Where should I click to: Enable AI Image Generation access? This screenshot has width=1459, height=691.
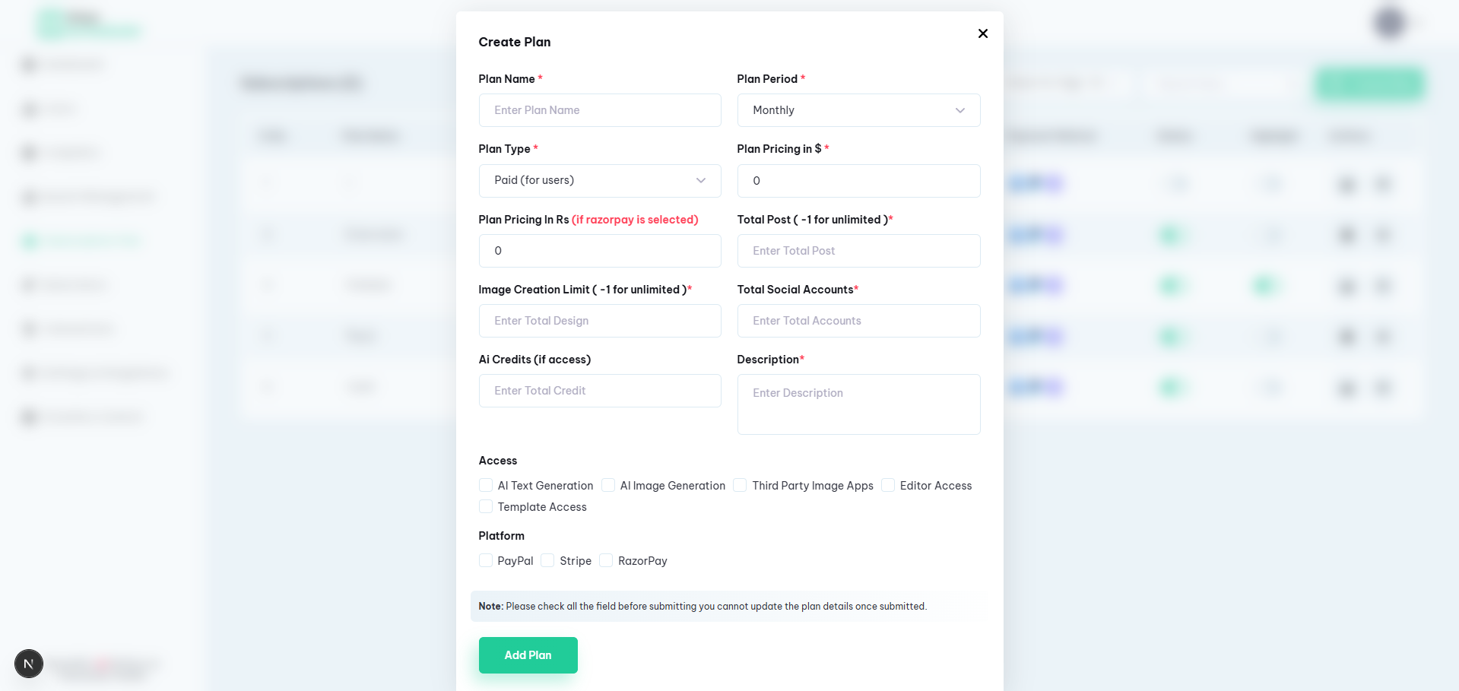pos(608,485)
